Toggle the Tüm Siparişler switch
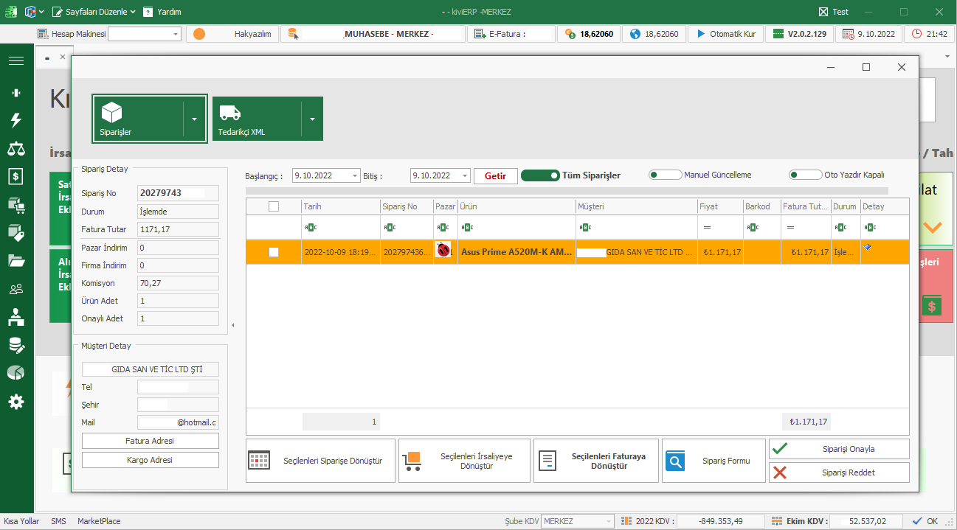957x530 pixels. [x=540, y=175]
